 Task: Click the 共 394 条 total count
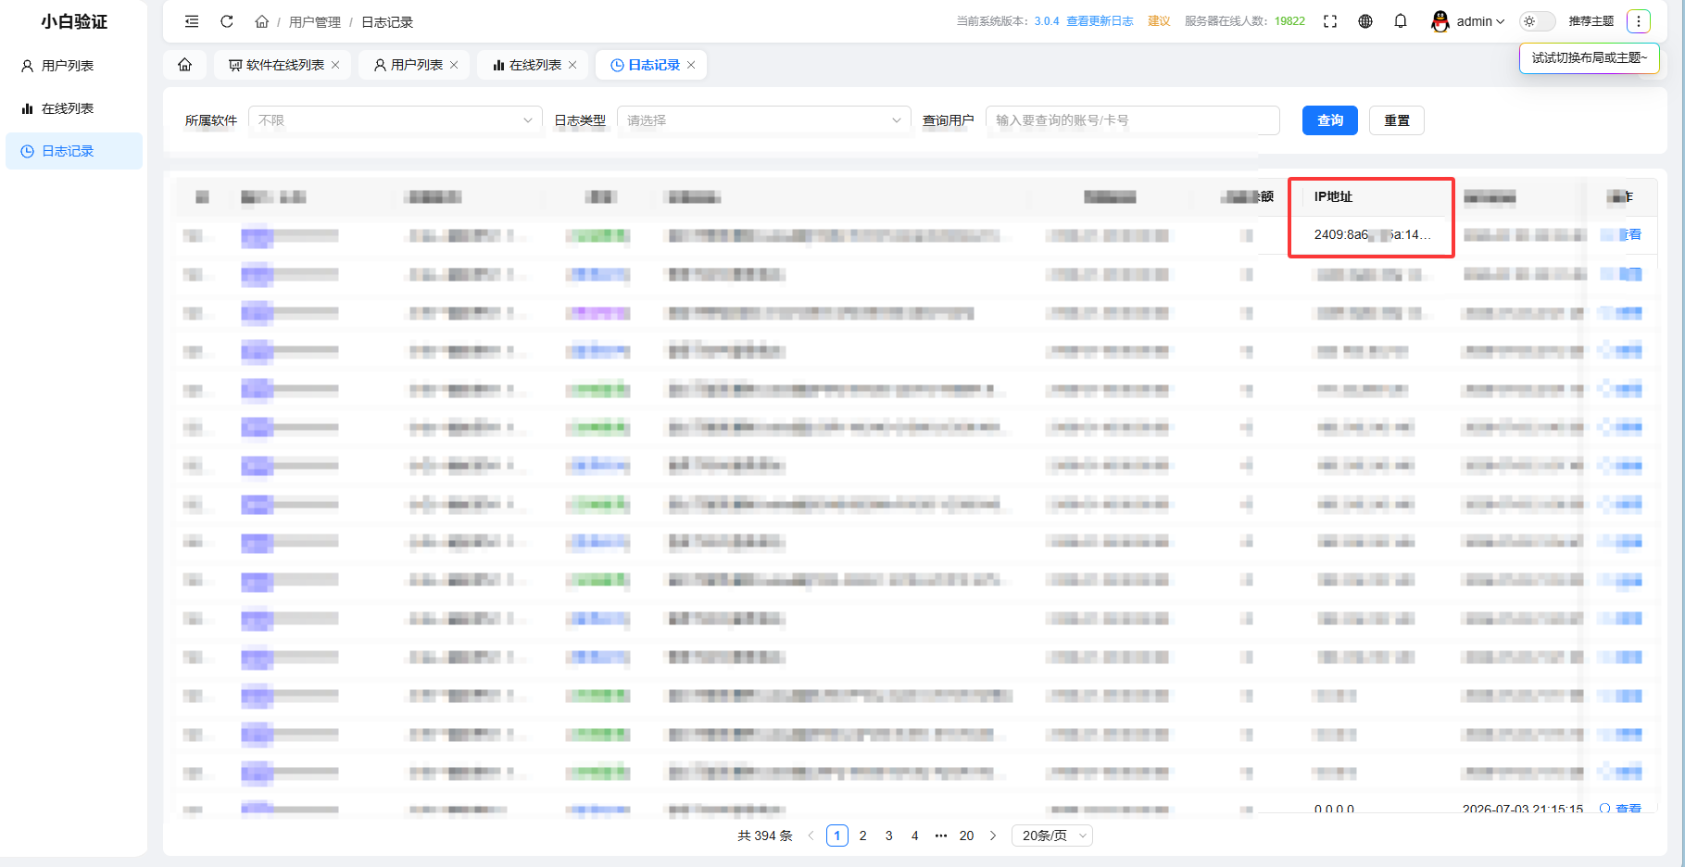(765, 836)
